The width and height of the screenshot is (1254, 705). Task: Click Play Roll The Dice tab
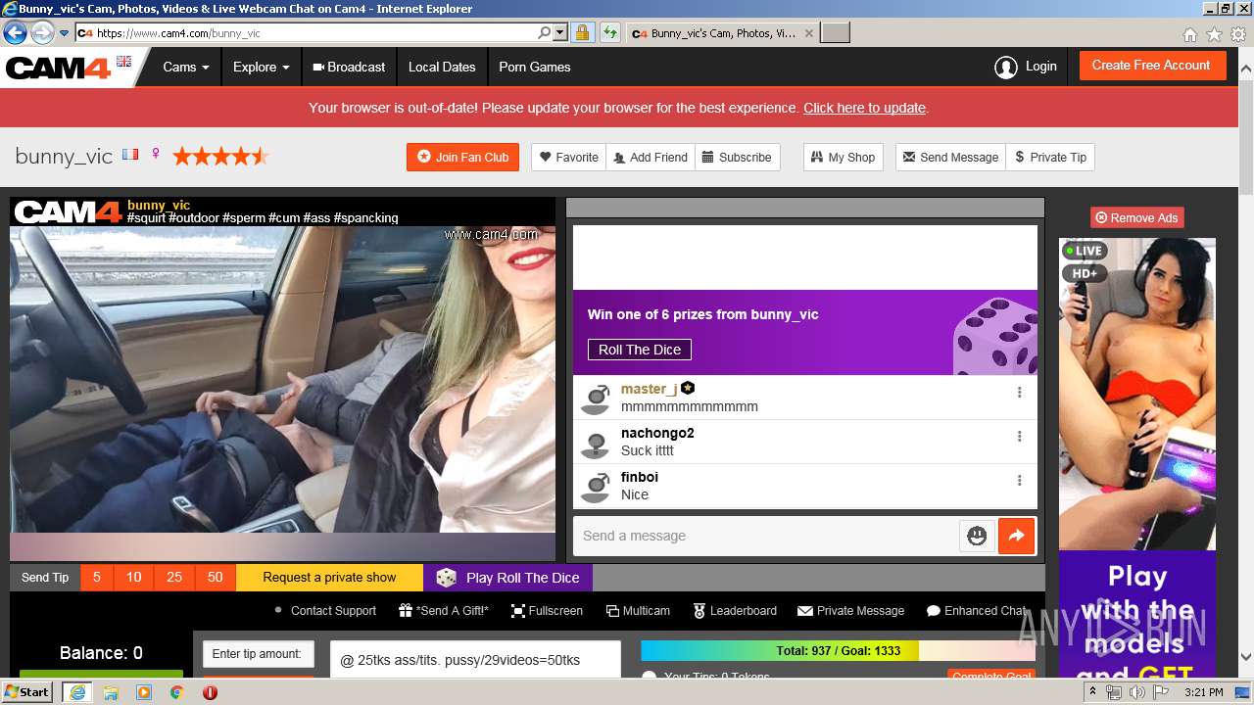507,578
